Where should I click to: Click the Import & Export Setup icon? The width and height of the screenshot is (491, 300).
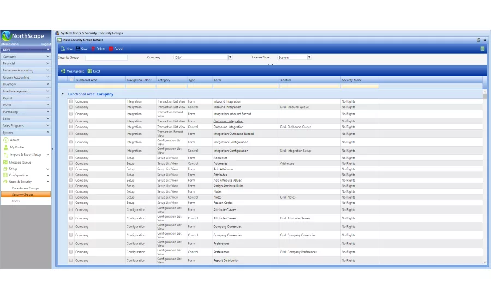pyautogui.click(x=5, y=155)
